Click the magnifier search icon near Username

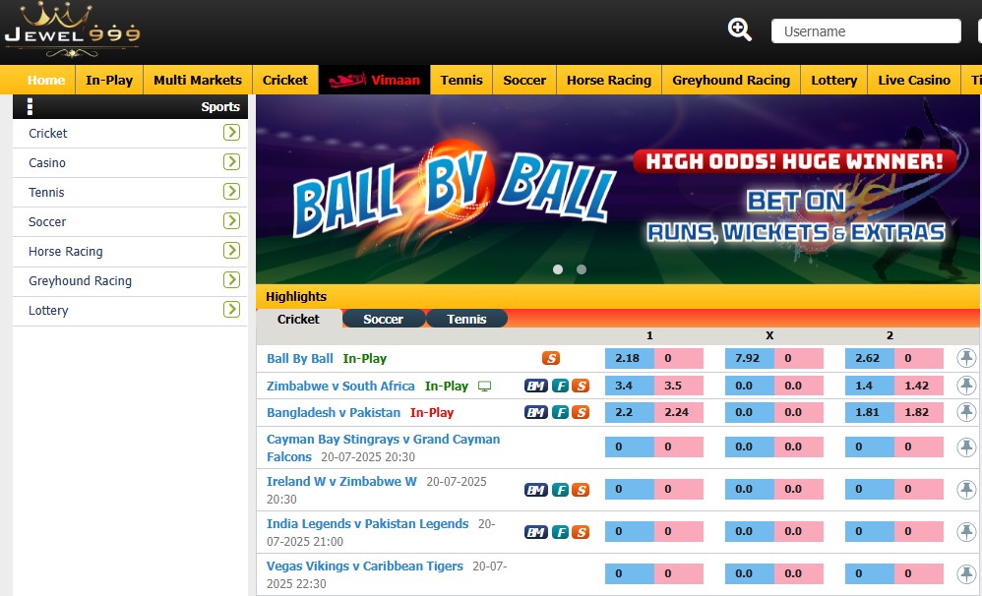[x=739, y=30]
